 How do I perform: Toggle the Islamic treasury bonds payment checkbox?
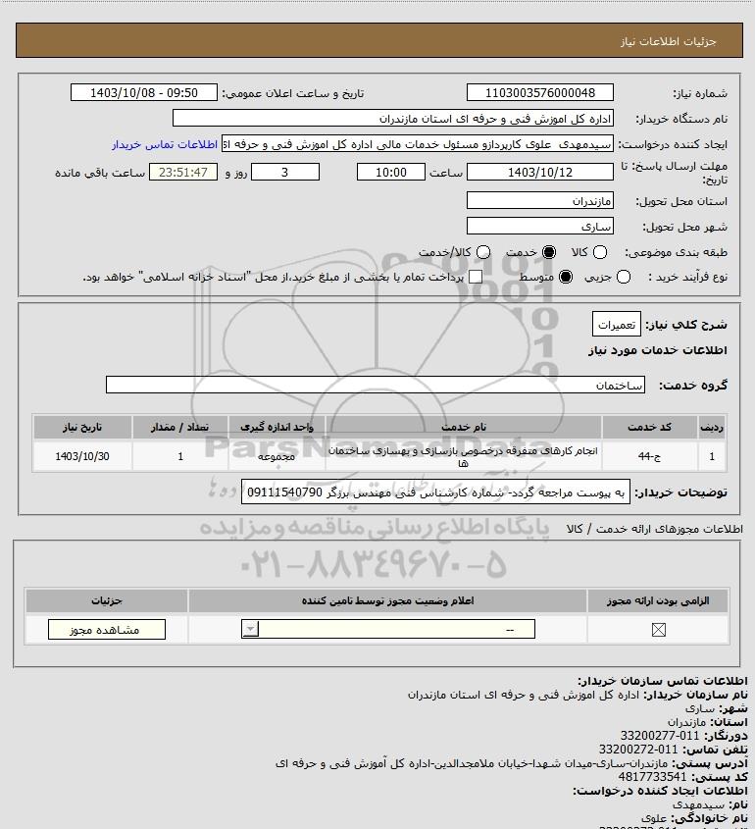coord(476,277)
